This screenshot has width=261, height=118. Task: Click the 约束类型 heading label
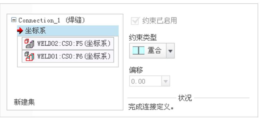point(143,38)
